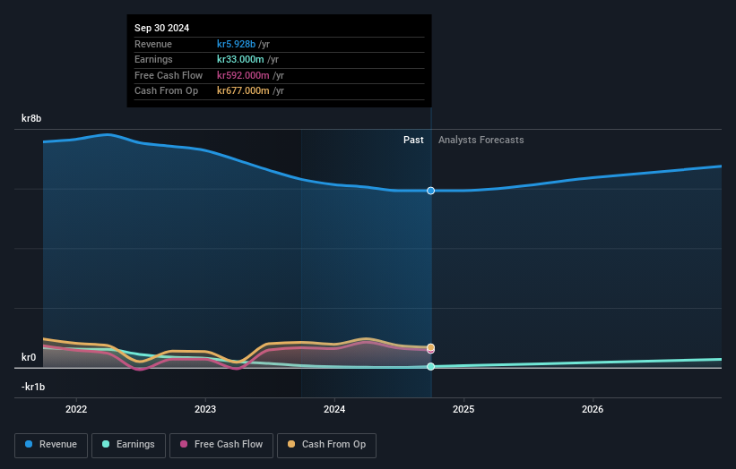Click the Earnings row label in tooltip
Image resolution: width=736 pixels, height=469 pixels.
[x=153, y=59]
